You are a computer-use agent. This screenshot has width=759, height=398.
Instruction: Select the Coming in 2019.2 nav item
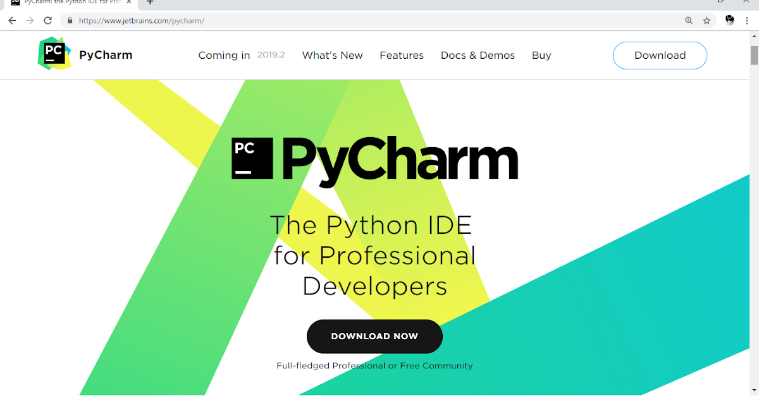[x=242, y=55]
